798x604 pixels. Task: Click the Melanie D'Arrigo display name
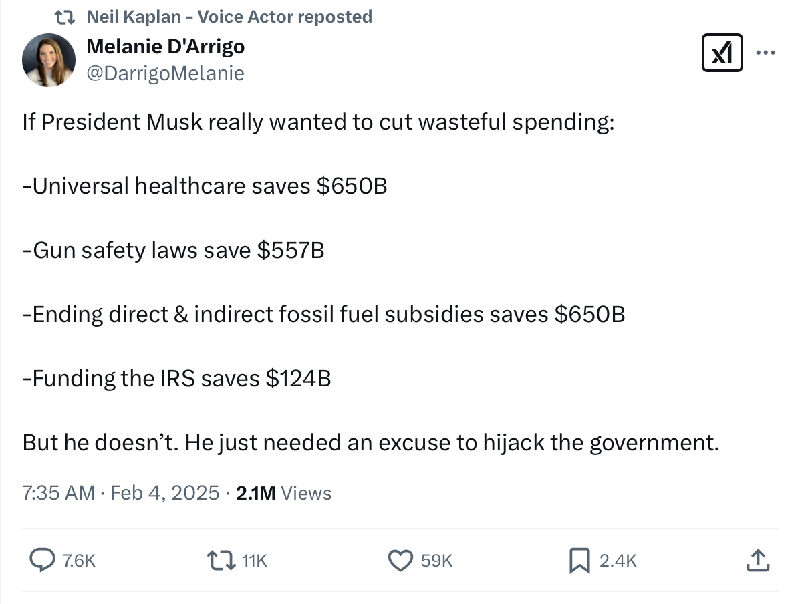(165, 47)
